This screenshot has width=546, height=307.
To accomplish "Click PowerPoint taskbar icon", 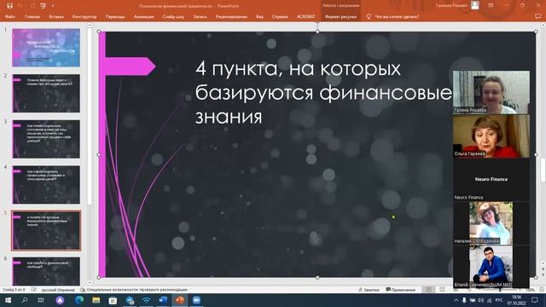I will tap(180, 300).
